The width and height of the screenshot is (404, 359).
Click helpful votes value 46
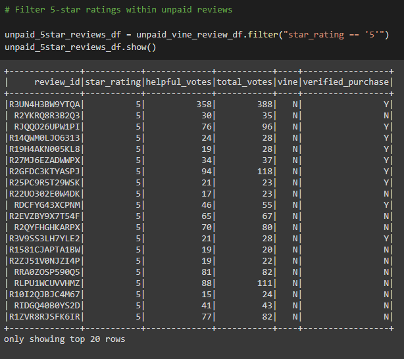coord(207,205)
